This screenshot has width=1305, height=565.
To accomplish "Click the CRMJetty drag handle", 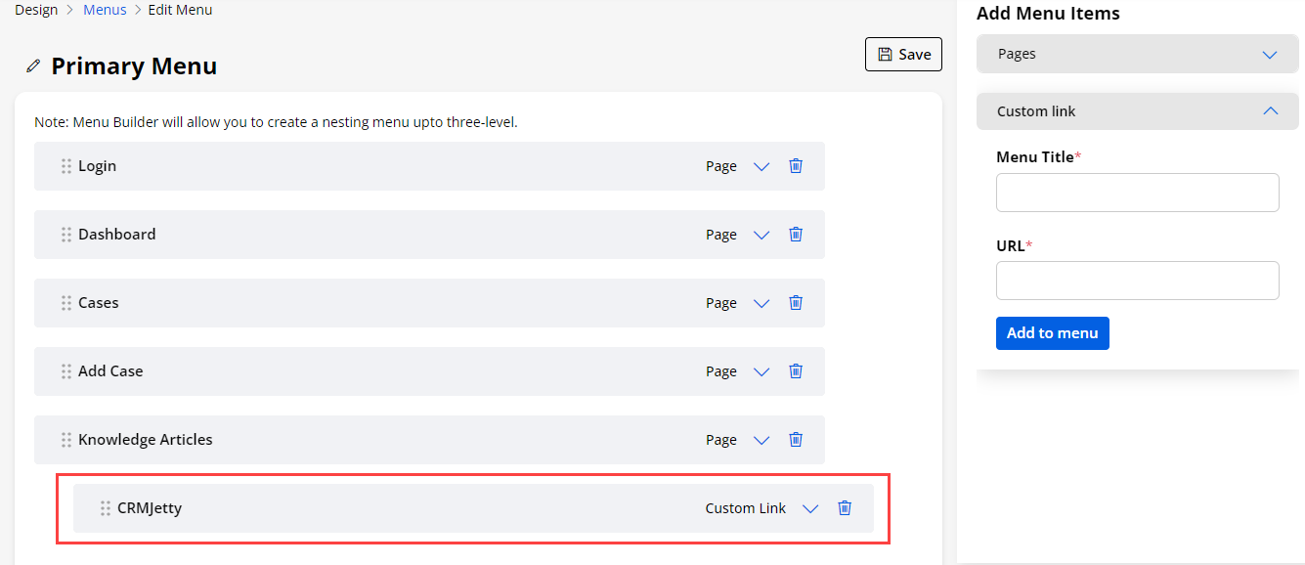I will tap(106, 508).
